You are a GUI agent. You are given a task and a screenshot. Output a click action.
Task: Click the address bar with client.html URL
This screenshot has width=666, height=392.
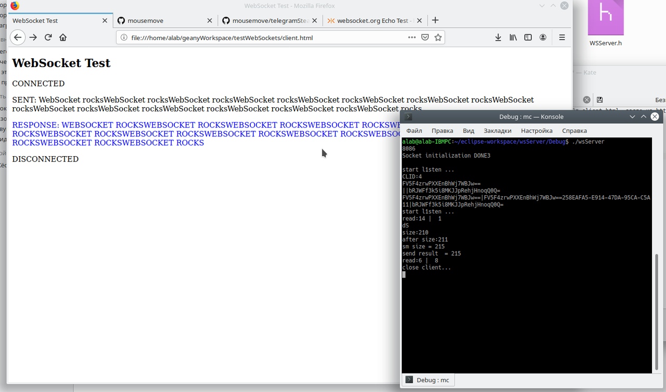click(260, 37)
